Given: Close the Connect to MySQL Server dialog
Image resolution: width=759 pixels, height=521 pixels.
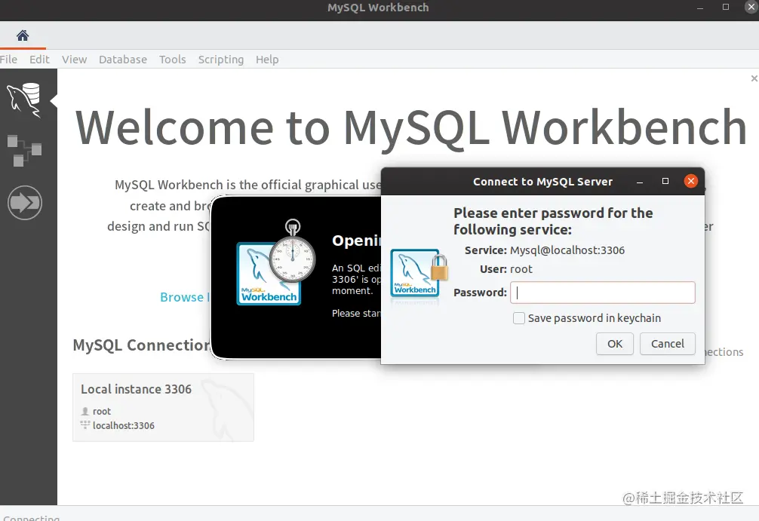Looking at the screenshot, I should click(x=691, y=181).
